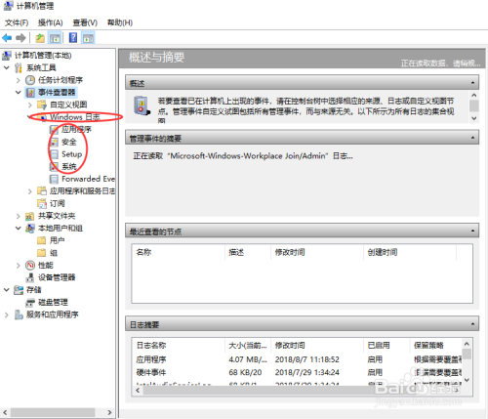Select the 应用程序 log under Windows 日志
Viewport: 488px width, 419px height.
[76, 129]
